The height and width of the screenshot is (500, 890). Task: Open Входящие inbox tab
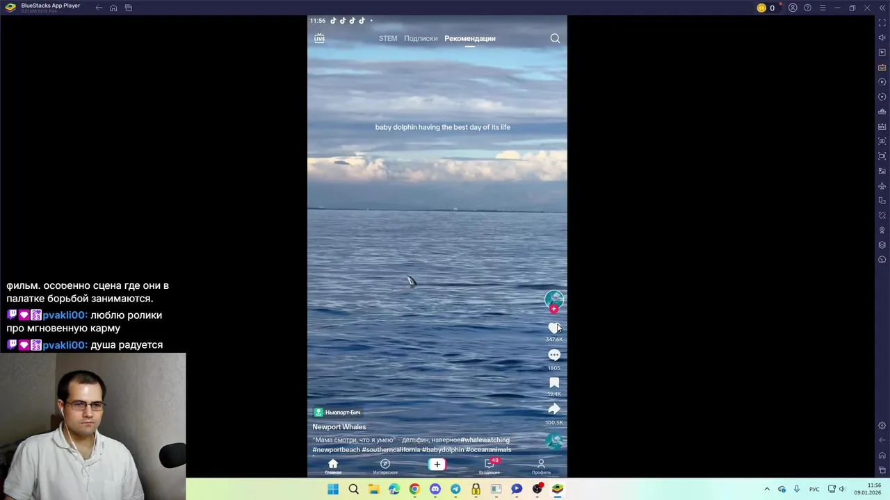[x=489, y=467]
